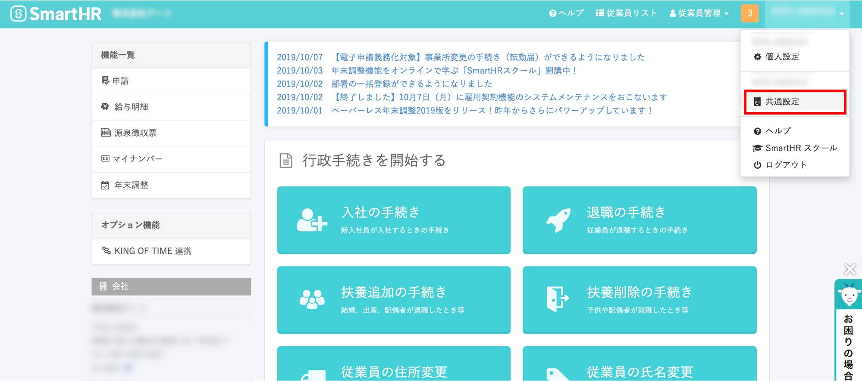Screen dimensions: 862x381
Task: Click the exit-door icon on 扶養削除の手続き
Action: click(558, 298)
